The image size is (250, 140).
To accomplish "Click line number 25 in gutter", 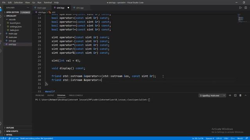I will pyautogui.click(x=39, y=61).
